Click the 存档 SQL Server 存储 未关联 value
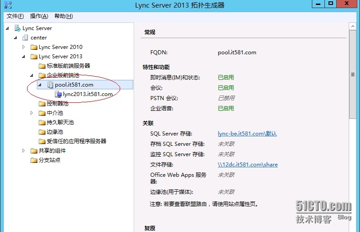 226,144
